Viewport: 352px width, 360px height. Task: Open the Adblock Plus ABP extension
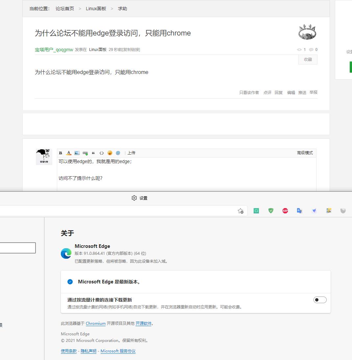[285, 211]
